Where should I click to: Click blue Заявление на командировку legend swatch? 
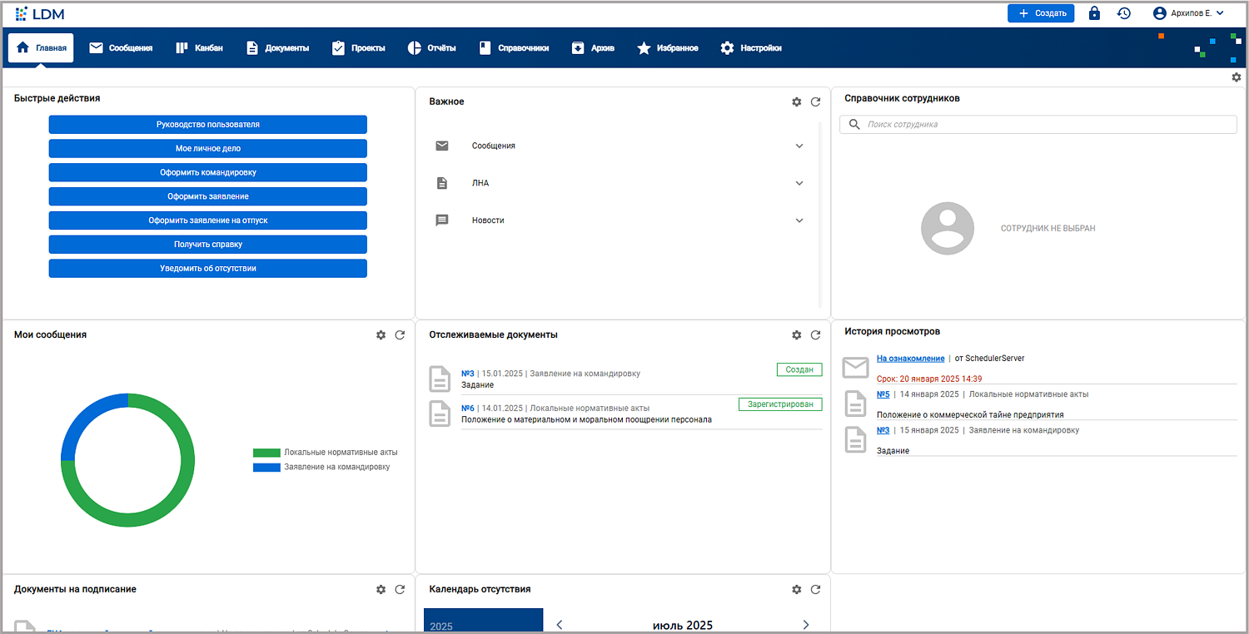click(x=266, y=468)
